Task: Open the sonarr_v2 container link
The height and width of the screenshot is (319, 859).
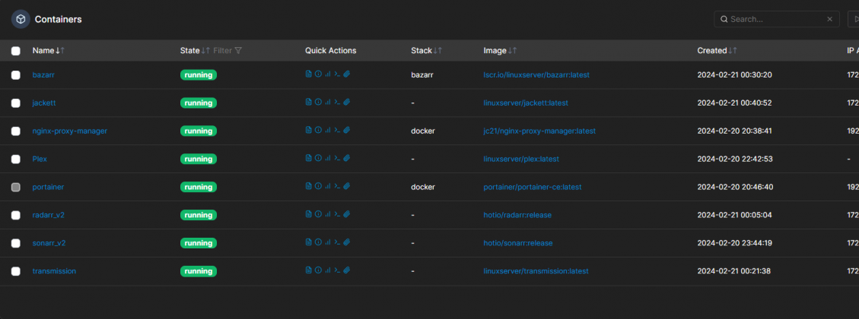Action: coord(49,243)
